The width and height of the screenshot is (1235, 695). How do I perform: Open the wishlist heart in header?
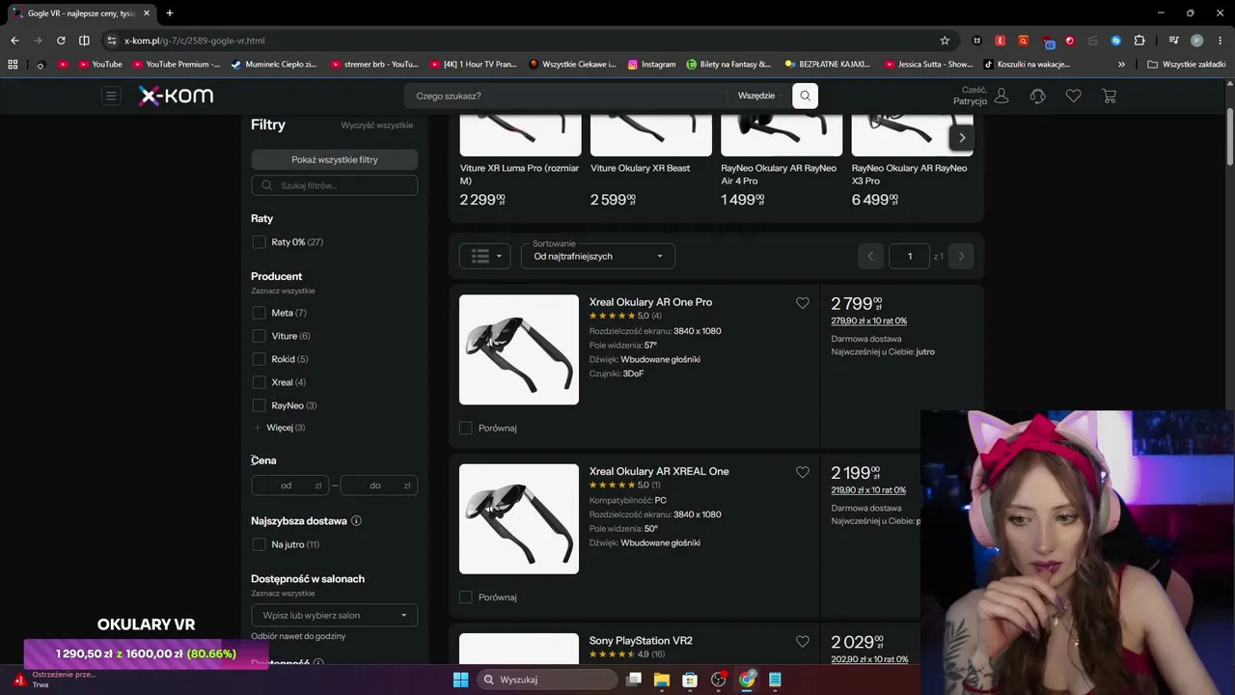[1073, 96]
